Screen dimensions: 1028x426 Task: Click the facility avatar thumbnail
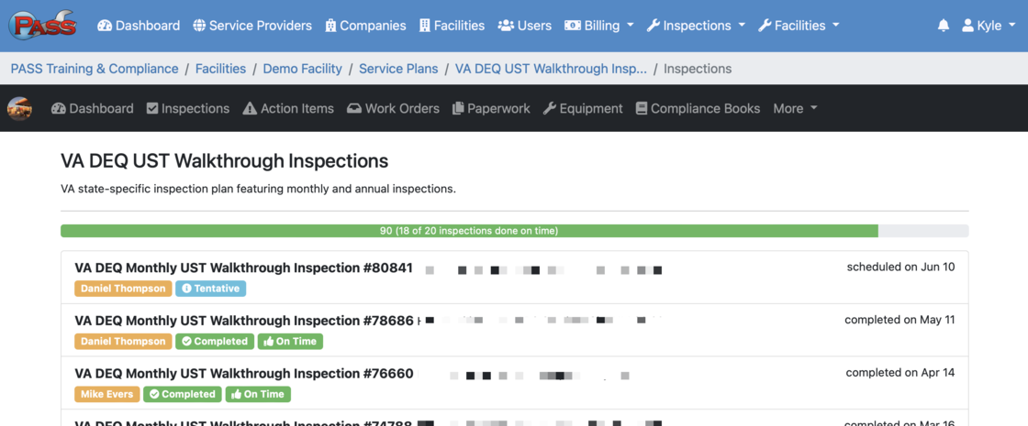click(x=19, y=108)
